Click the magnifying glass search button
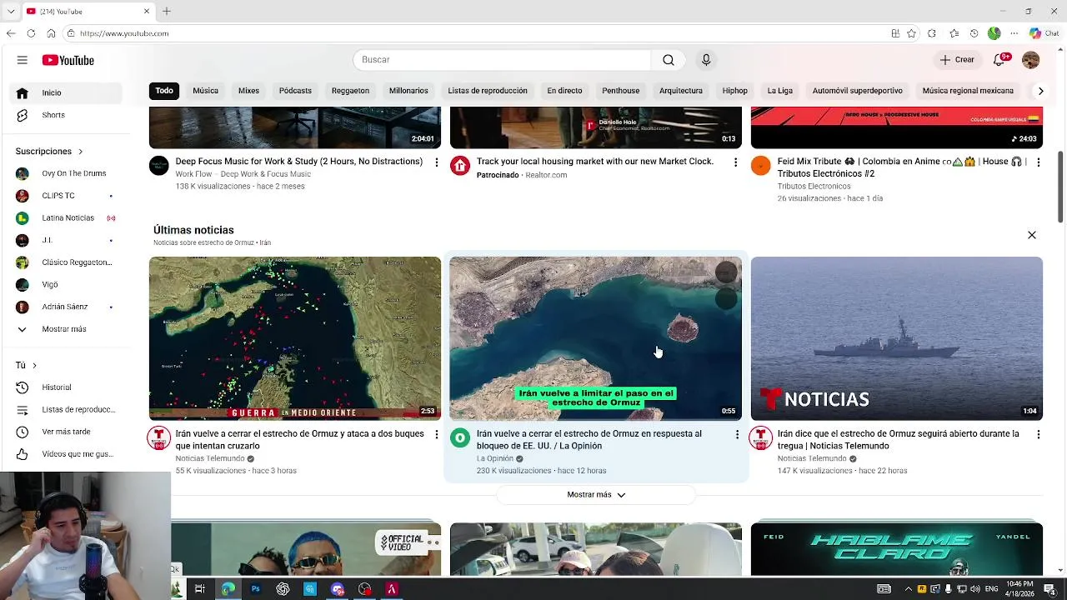 [669, 60]
